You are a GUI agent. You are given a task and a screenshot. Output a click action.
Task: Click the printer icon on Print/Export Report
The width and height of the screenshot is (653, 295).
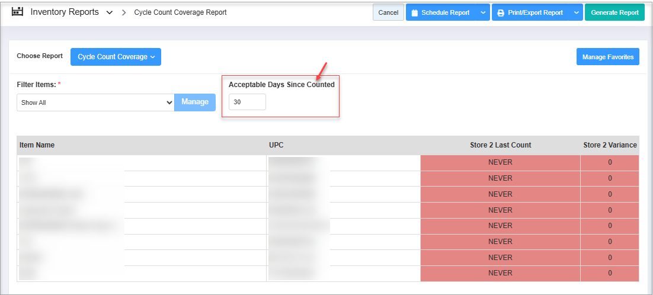coord(501,12)
